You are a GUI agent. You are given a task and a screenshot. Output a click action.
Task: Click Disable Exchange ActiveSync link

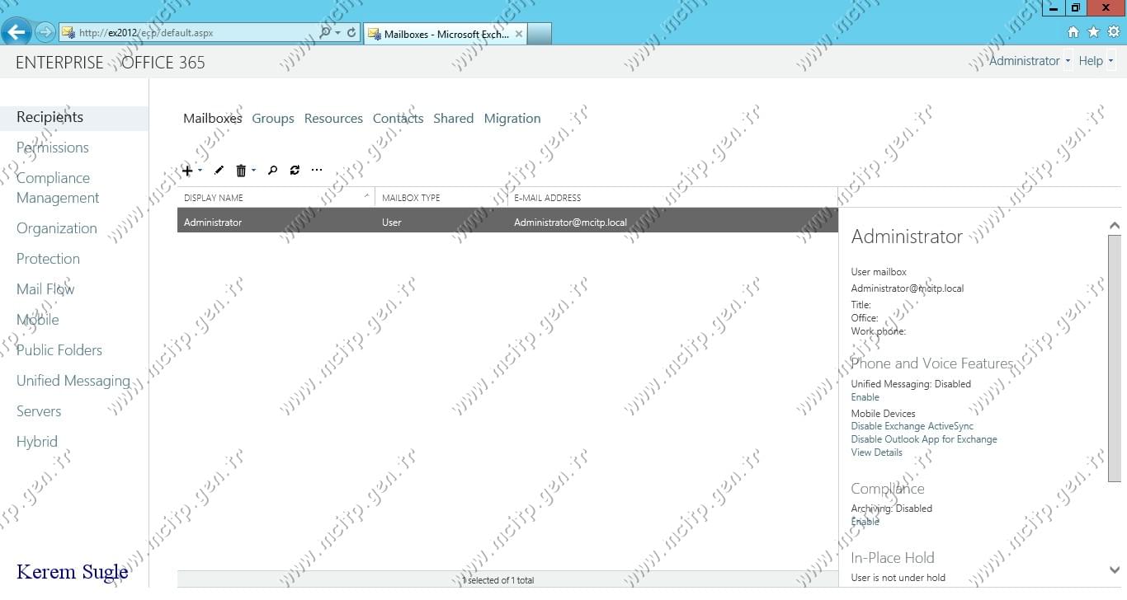(x=912, y=426)
